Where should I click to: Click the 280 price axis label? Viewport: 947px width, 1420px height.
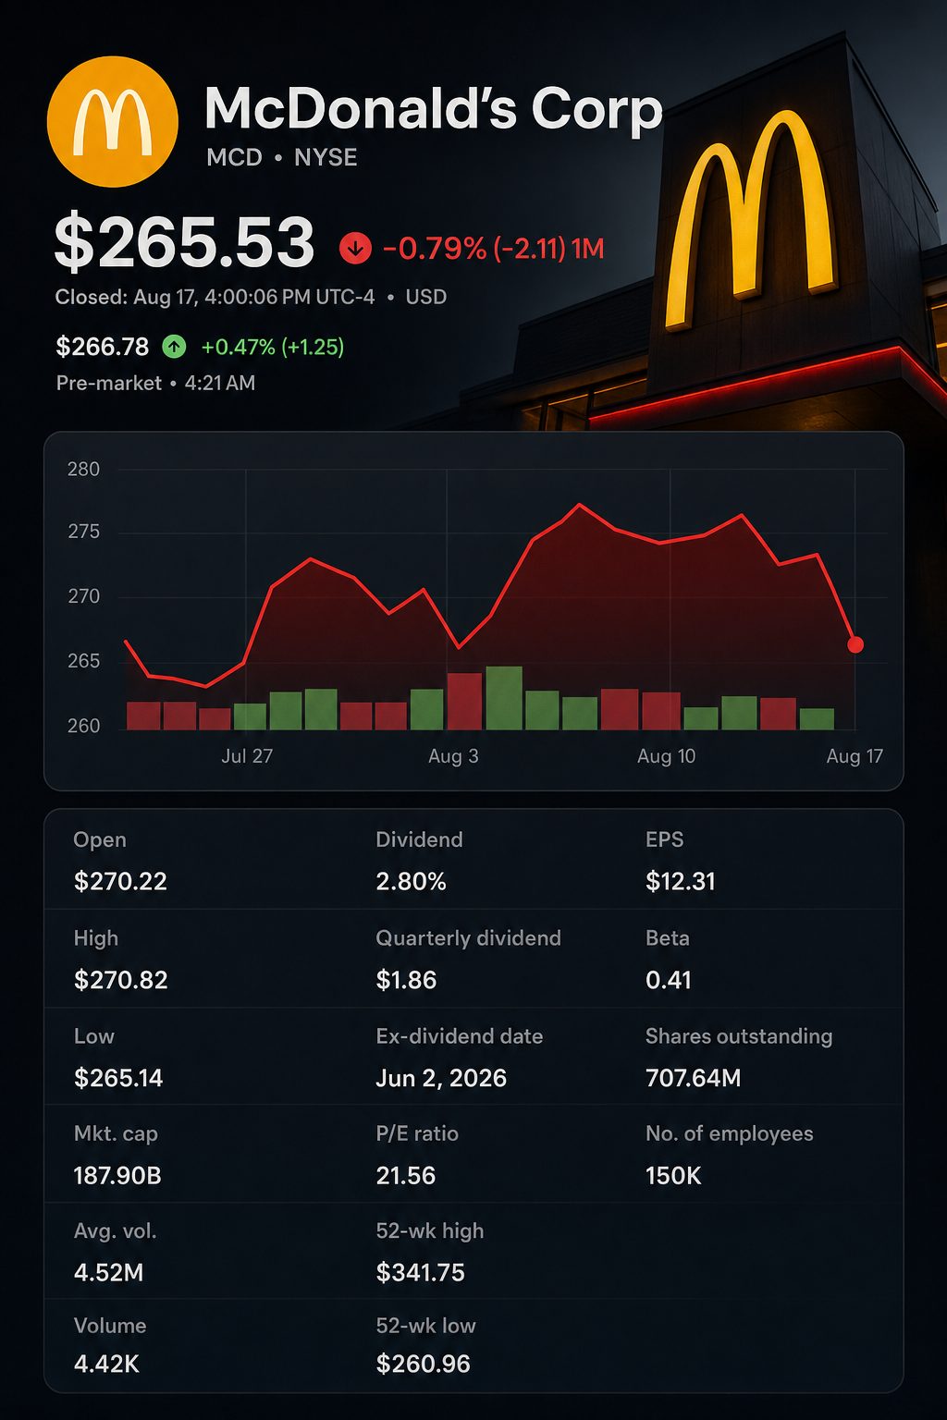(x=83, y=470)
